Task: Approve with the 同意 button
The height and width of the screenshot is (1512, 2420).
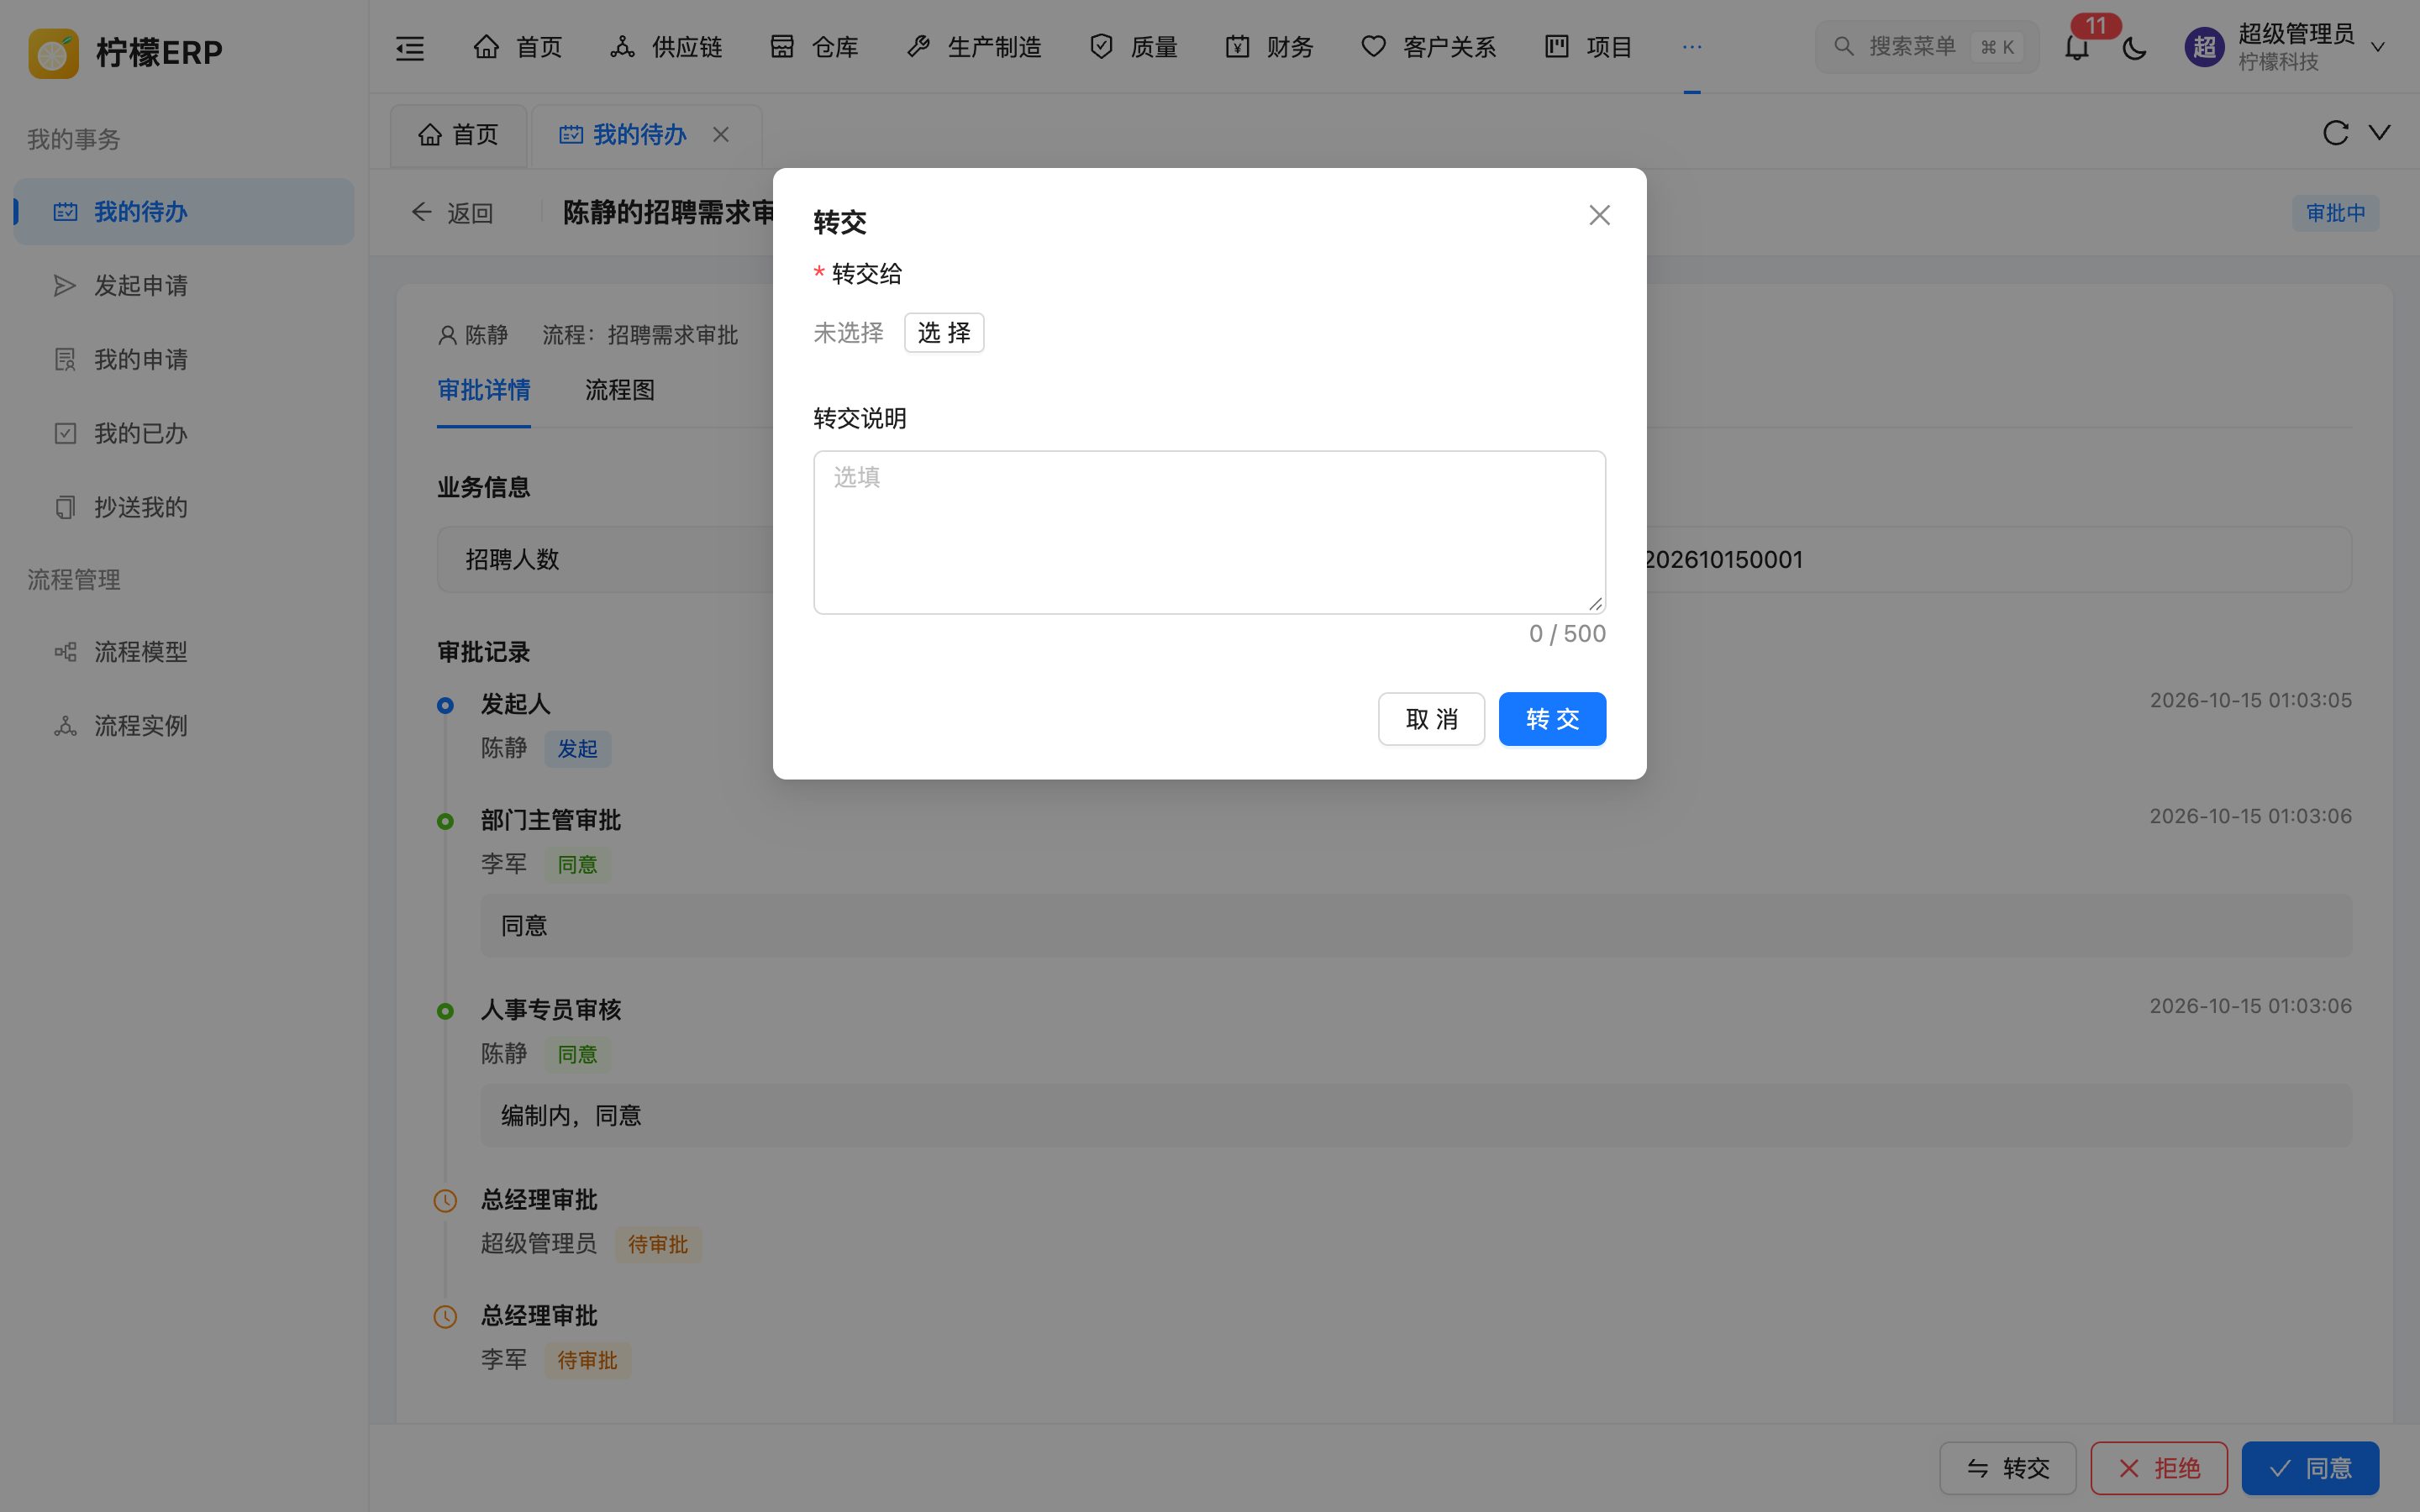Action: click(2310, 1468)
